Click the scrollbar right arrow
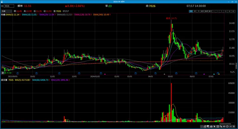Viewport: 238px width, 129px height. (x=235, y=124)
